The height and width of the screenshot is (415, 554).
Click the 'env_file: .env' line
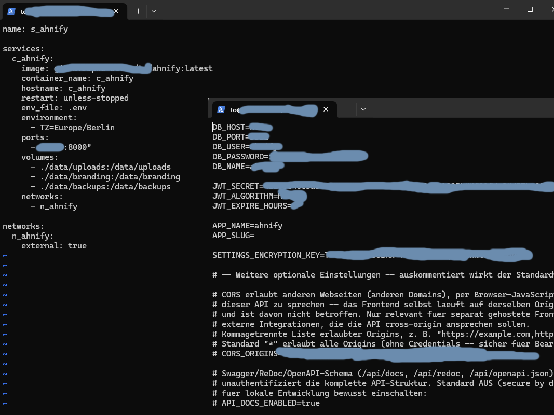[x=54, y=108]
